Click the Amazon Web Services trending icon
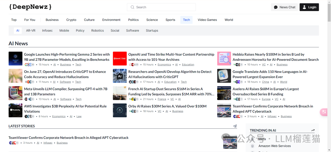This screenshot has height=152, width=331. 252,146
